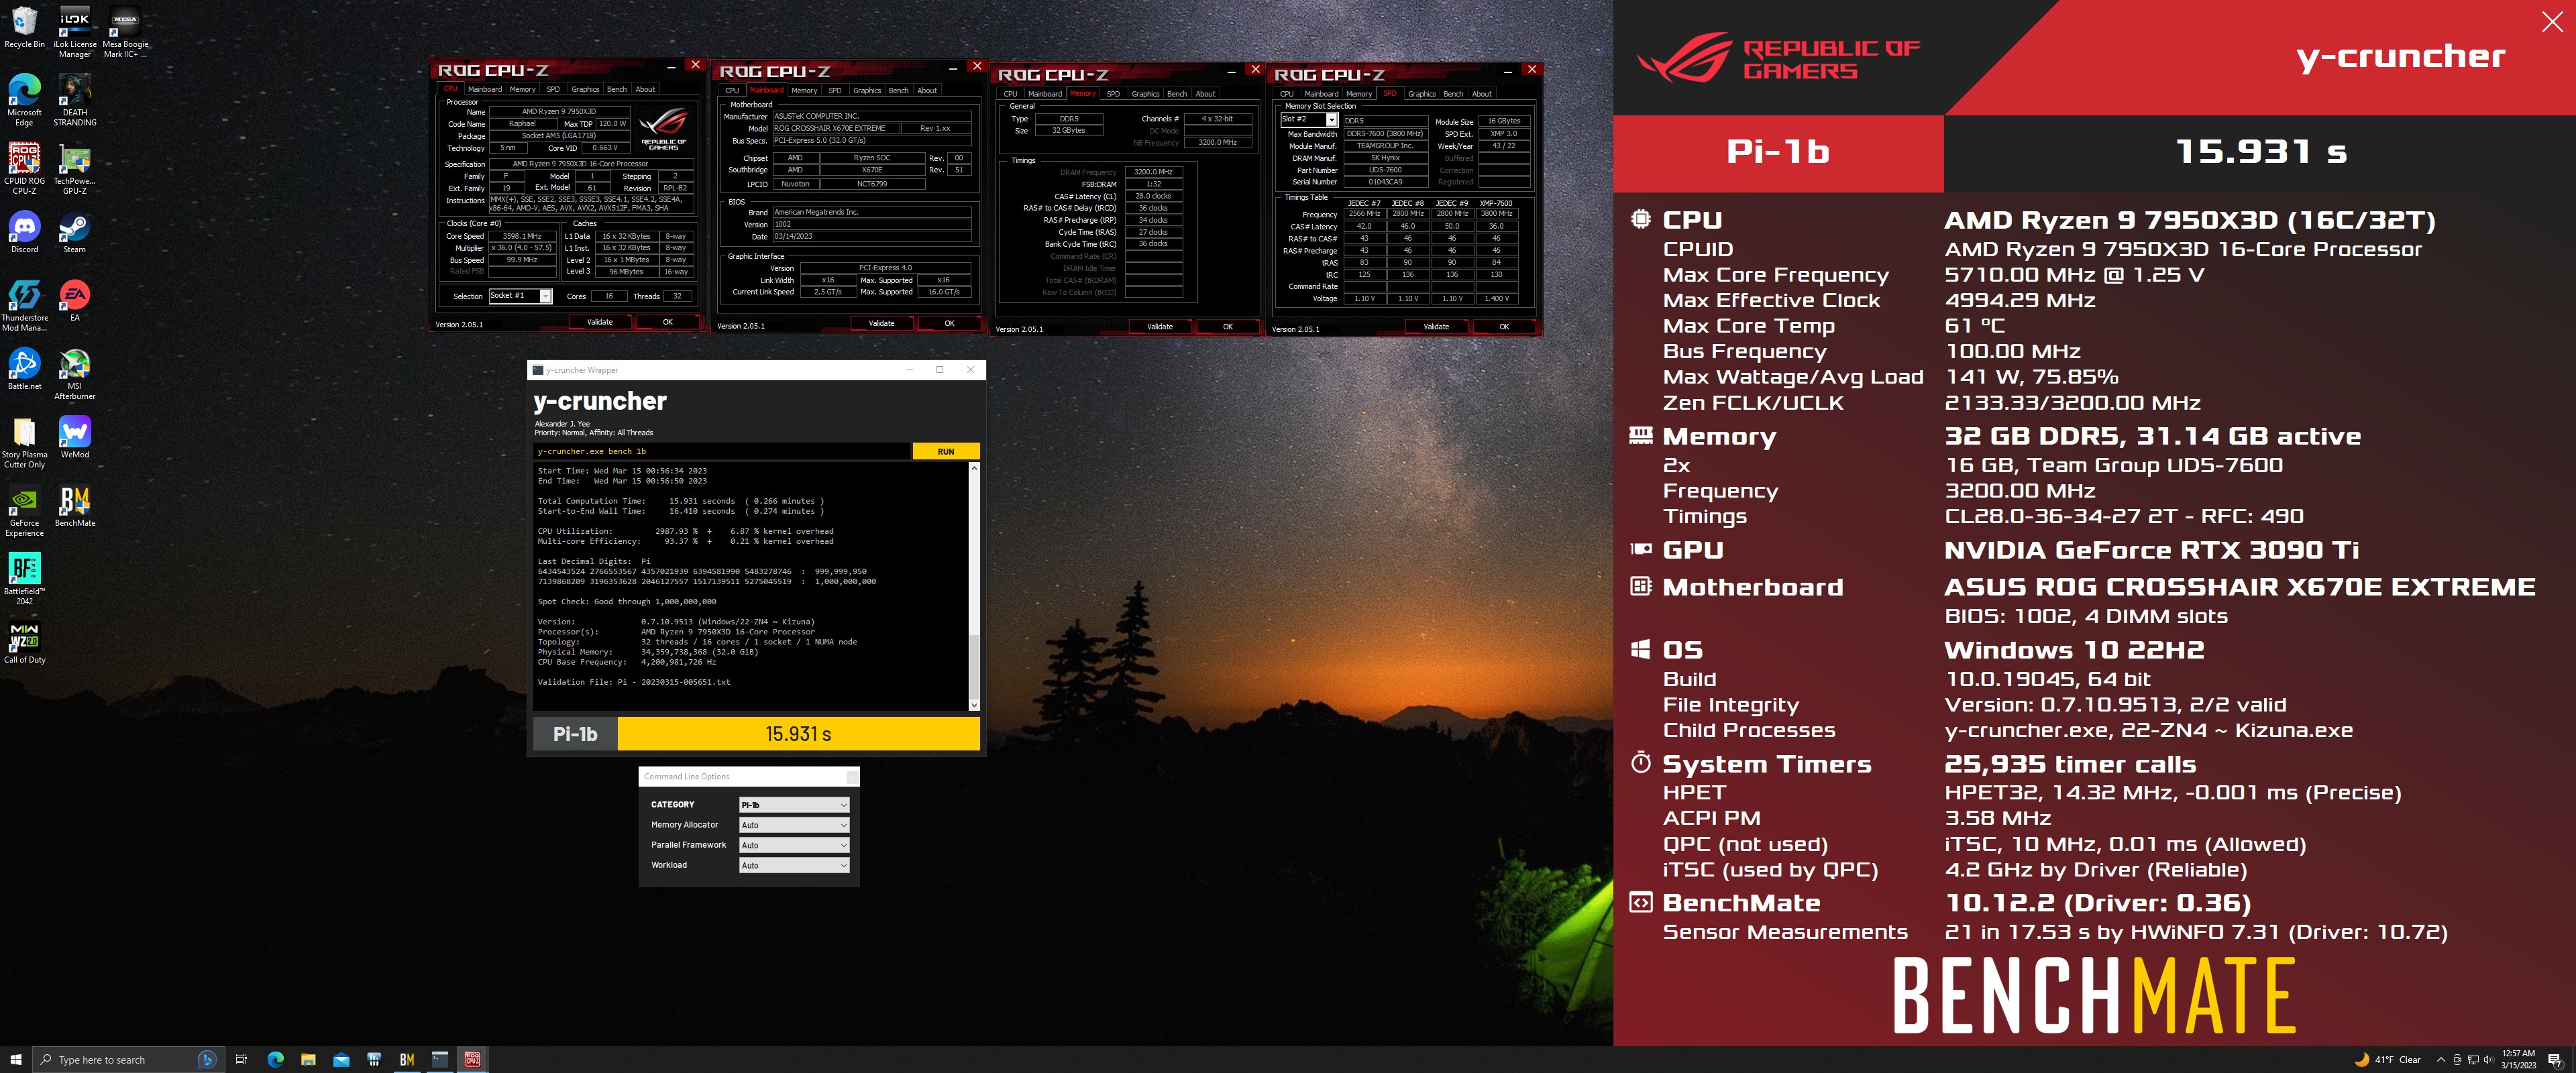Open BenchMate desktop shortcut
Screen dimensions: 2576x1073
tap(74, 505)
